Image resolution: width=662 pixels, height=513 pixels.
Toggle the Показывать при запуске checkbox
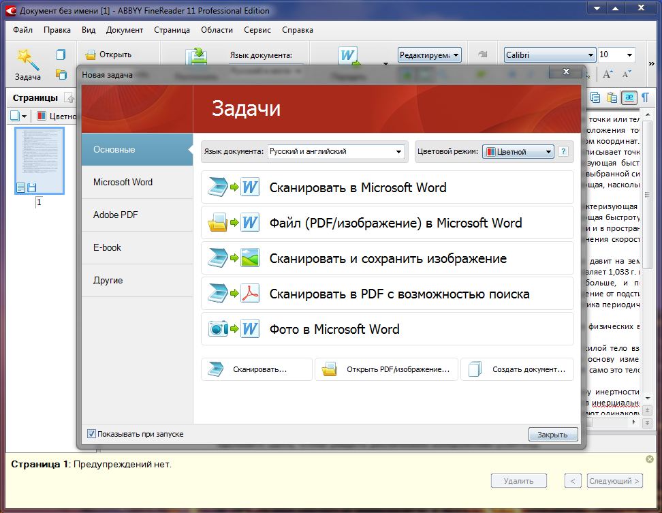[91, 433]
